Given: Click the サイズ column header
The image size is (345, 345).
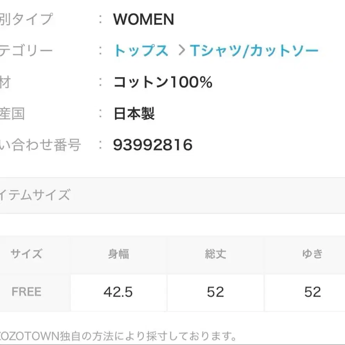Looking at the screenshot, I should [x=27, y=254].
